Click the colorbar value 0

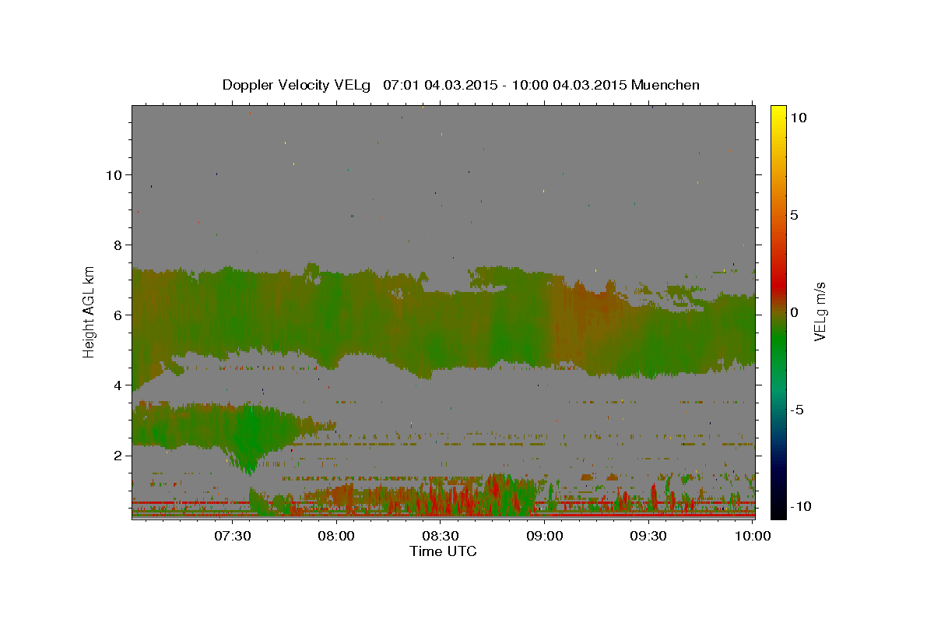click(795, 312)
